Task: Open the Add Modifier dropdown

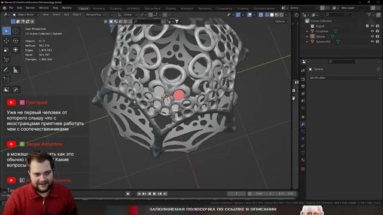Action: pyautogui.click(x=345, y=78)
